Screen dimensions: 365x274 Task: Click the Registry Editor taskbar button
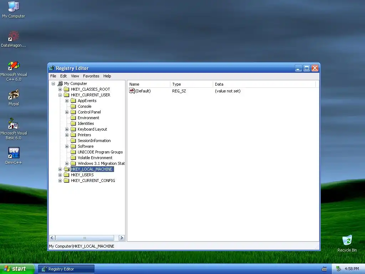[66, 269]
